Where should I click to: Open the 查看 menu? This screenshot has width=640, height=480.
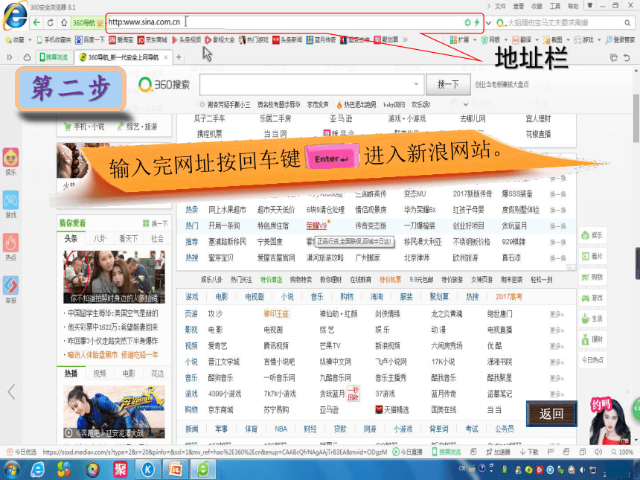pos(519,6)
